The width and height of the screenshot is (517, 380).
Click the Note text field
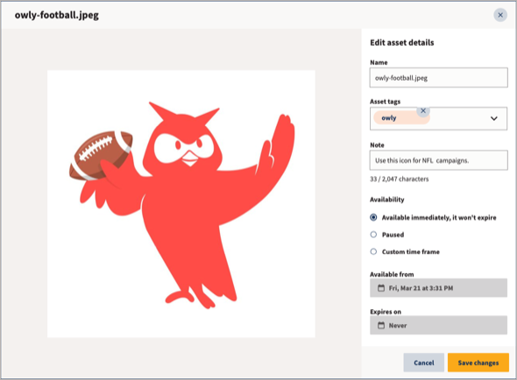(x=438, y=160)
